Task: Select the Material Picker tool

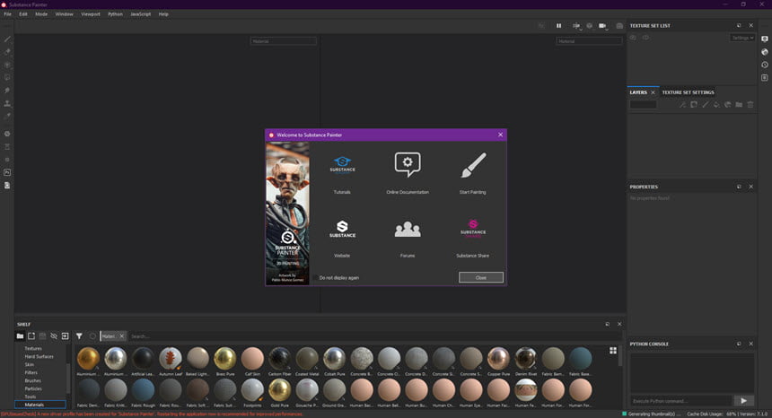Action: pyautogui.click(x=7, y=116)
